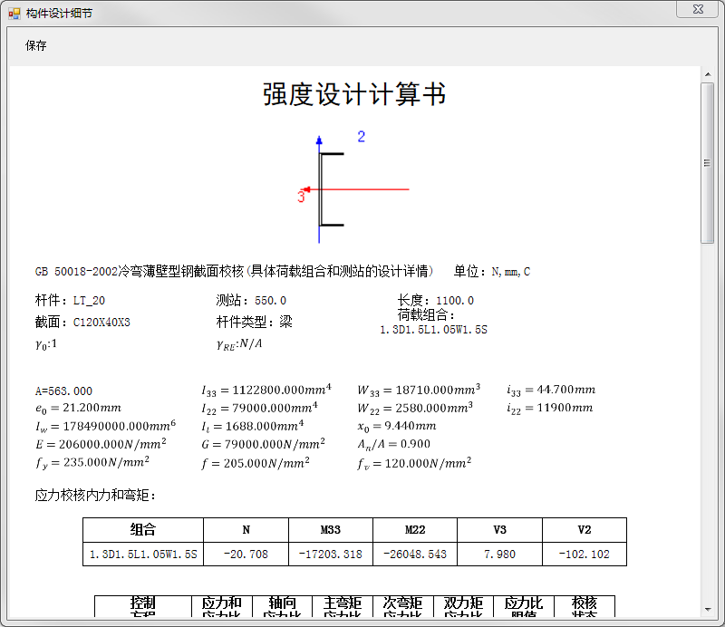
Task: Click the V2 value -102.102 cell
Action: (584, 554)
